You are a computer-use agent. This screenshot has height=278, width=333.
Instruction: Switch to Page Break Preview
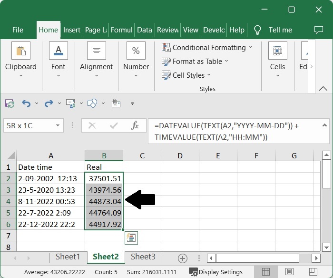tap(313, 272)
